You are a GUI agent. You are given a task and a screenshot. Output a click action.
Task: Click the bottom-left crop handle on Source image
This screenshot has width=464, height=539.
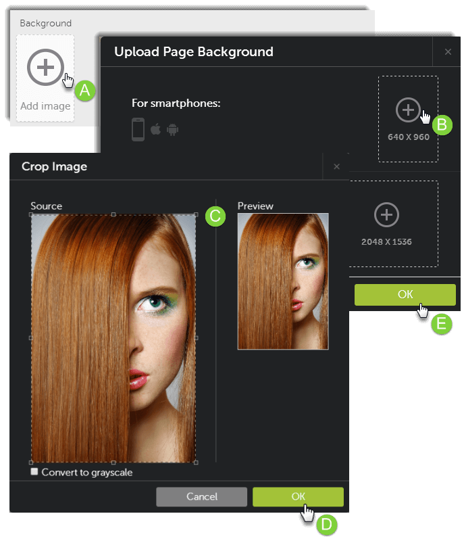click(31, 462)
